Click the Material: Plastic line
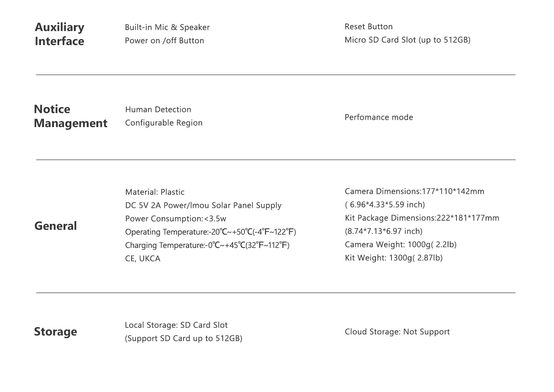 [x=155, y=192]
